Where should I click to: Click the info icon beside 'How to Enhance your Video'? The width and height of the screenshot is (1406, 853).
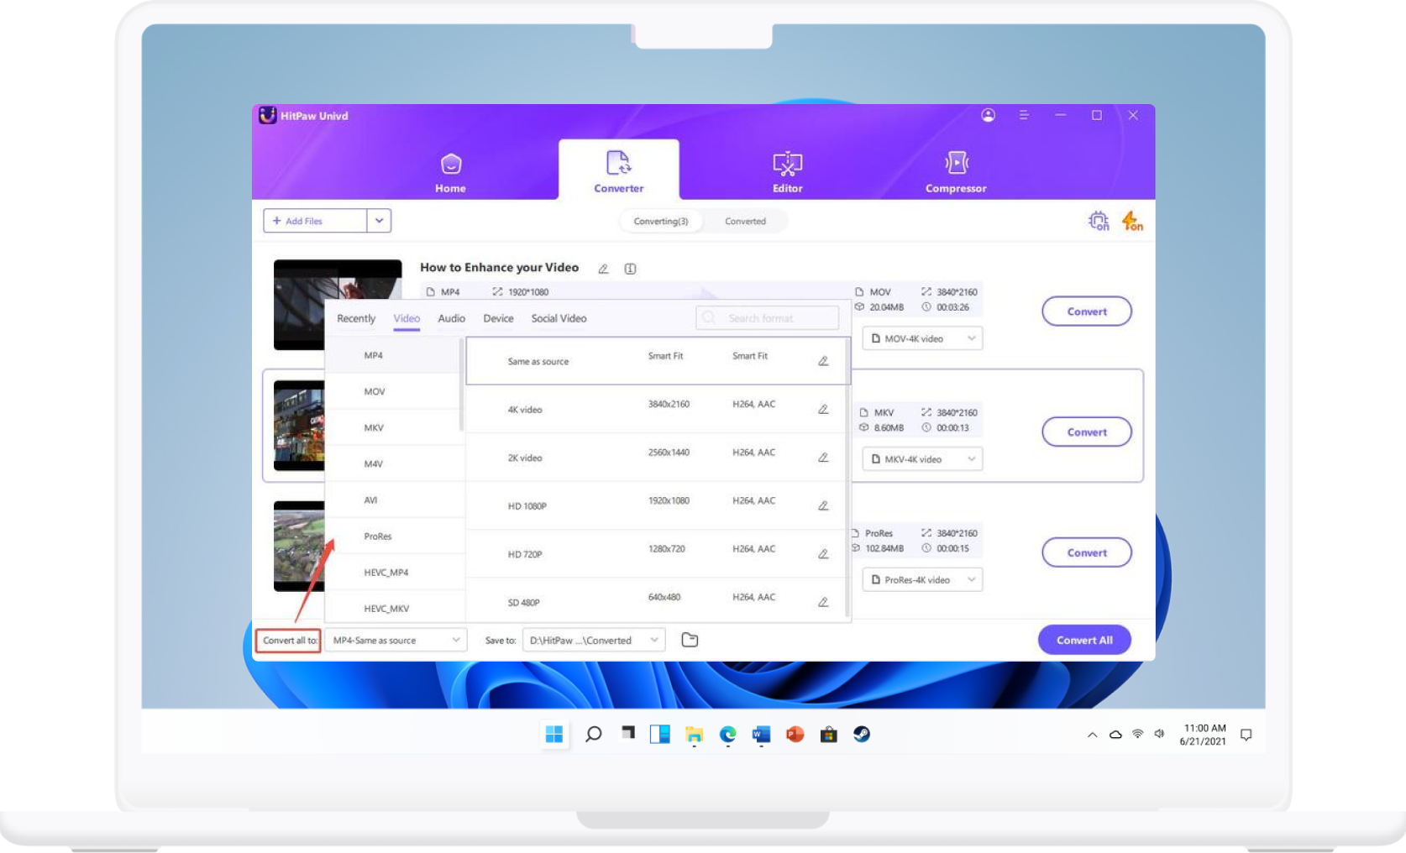coord(629,268)
